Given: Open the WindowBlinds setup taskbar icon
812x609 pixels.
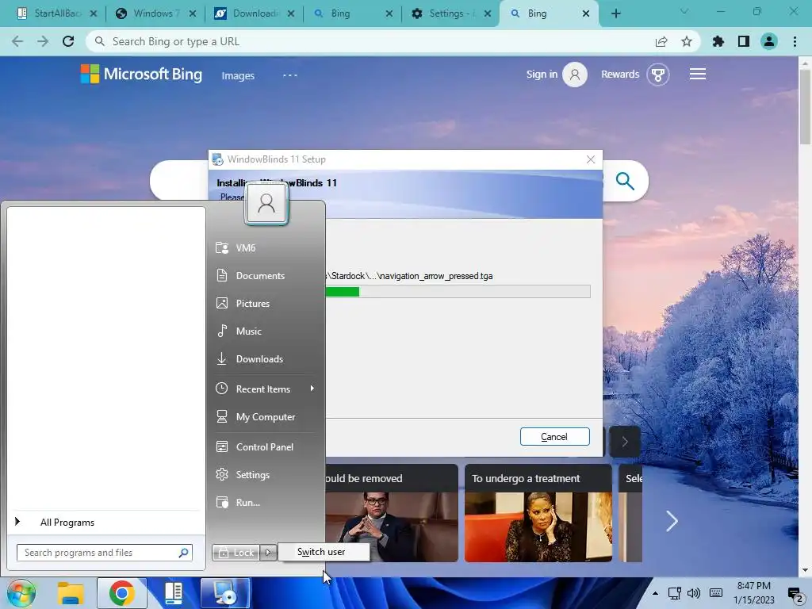Looking at the screenshot, I should [x=225, y=593].
